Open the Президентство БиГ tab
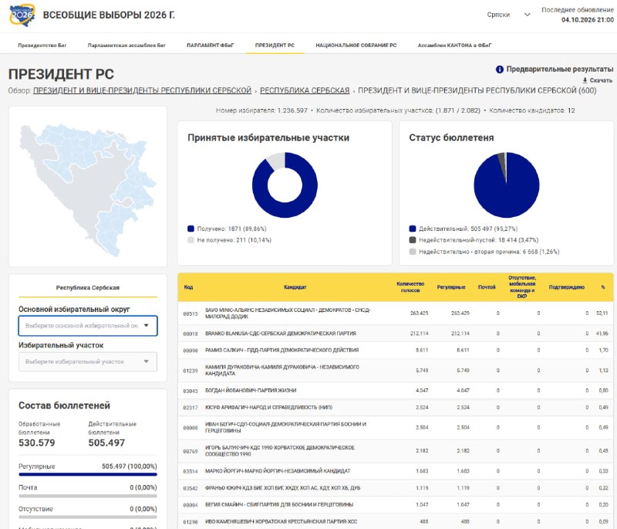This screenshot has width=617, height=529. click(x=42, y=46)
